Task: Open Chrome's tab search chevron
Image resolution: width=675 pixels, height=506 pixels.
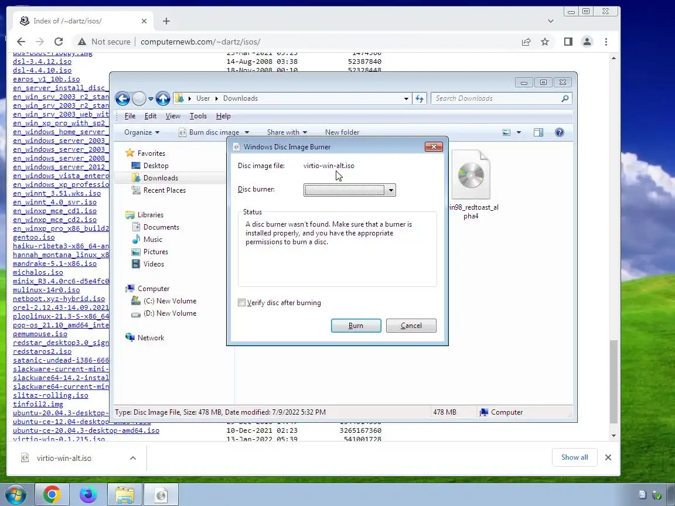Action: [551, 20]
